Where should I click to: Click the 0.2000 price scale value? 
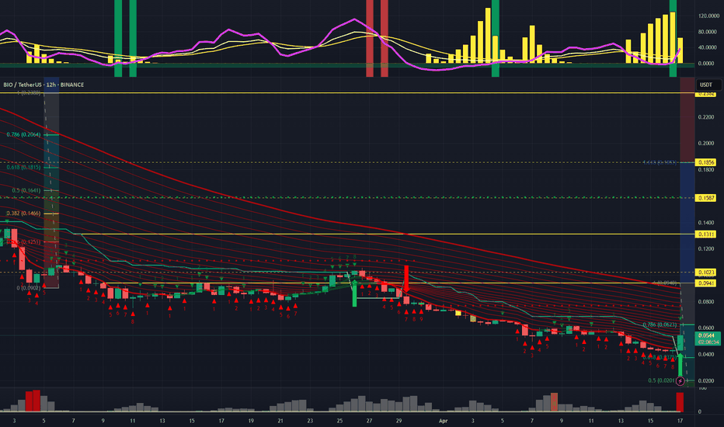click(706, 144)
